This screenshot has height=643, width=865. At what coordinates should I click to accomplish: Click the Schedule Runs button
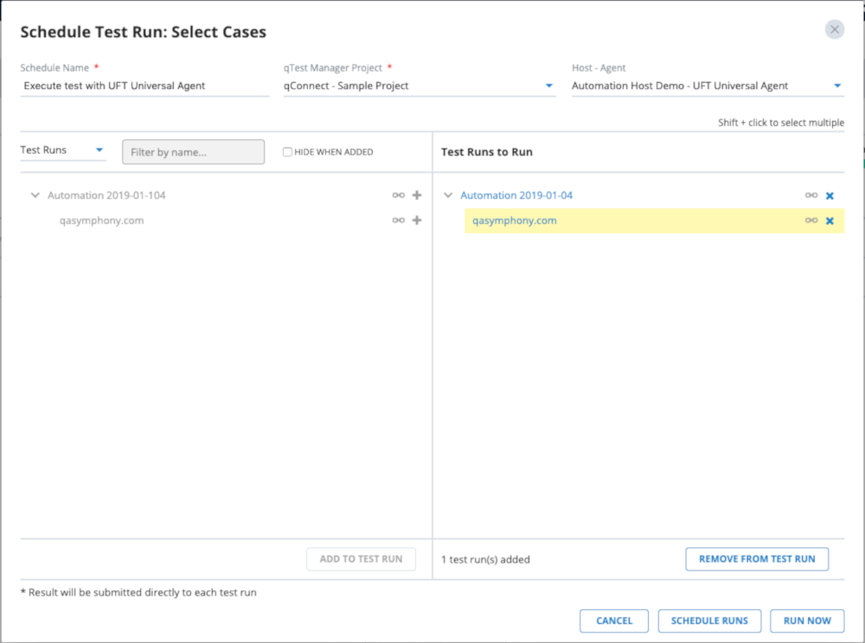pyautogui.click(x=709, y=621)
